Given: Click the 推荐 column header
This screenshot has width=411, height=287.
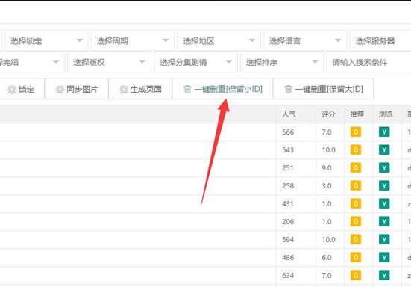Looking at the screenshot, I should coord(357,114).
